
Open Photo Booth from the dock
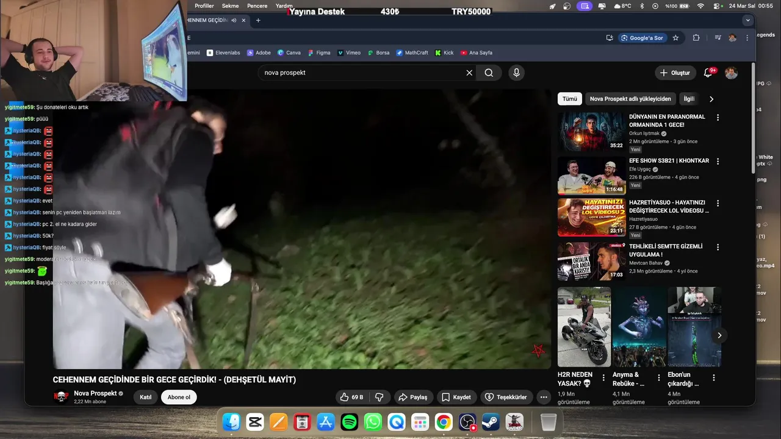pos(302,421)
